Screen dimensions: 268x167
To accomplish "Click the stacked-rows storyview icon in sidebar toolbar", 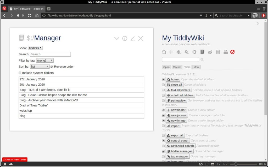I will click(x=218, y=52).
